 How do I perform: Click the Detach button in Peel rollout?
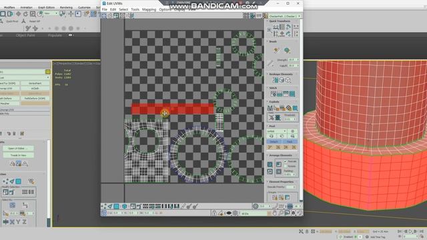coord(274,142)
